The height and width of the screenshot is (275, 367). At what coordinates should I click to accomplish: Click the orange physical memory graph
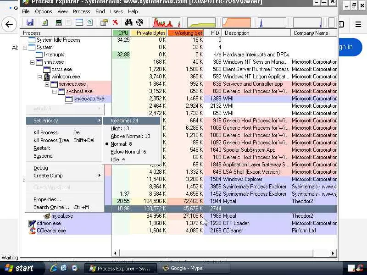pos(237,22)
